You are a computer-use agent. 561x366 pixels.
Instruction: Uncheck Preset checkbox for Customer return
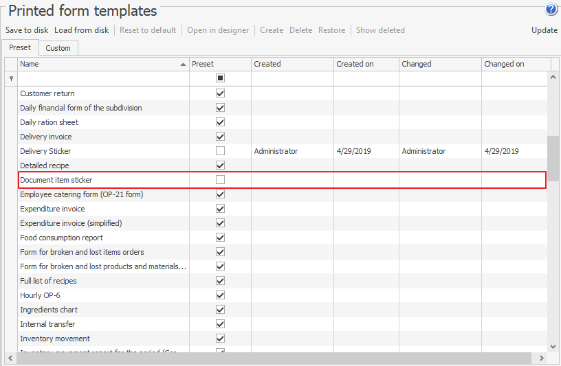[x=220, y=93]
